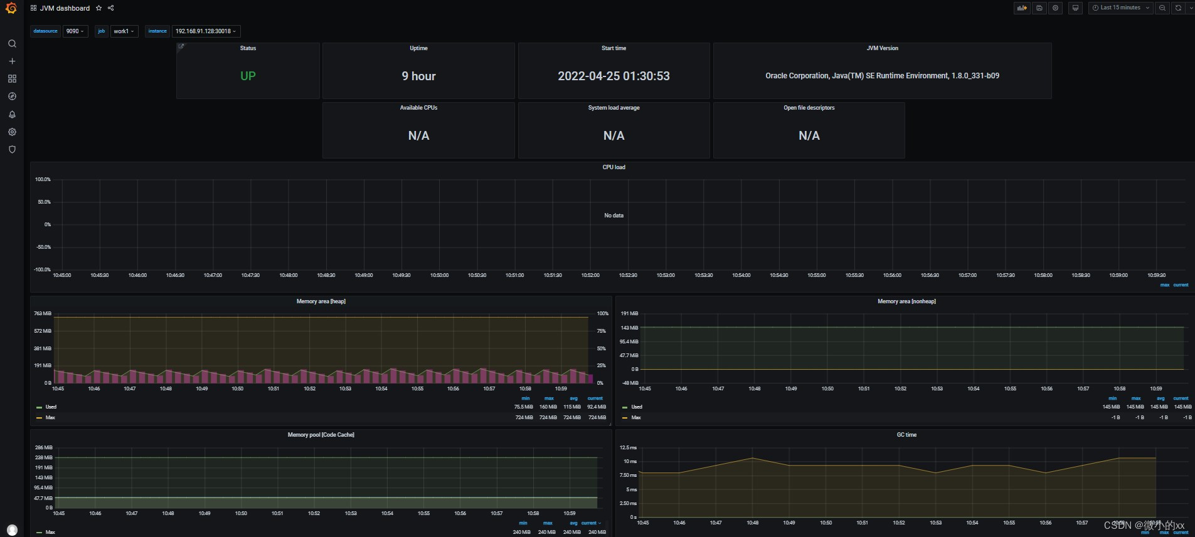Click the UP status value
The height and width of the screenshot is (537, 1195).
coord(248,76)
